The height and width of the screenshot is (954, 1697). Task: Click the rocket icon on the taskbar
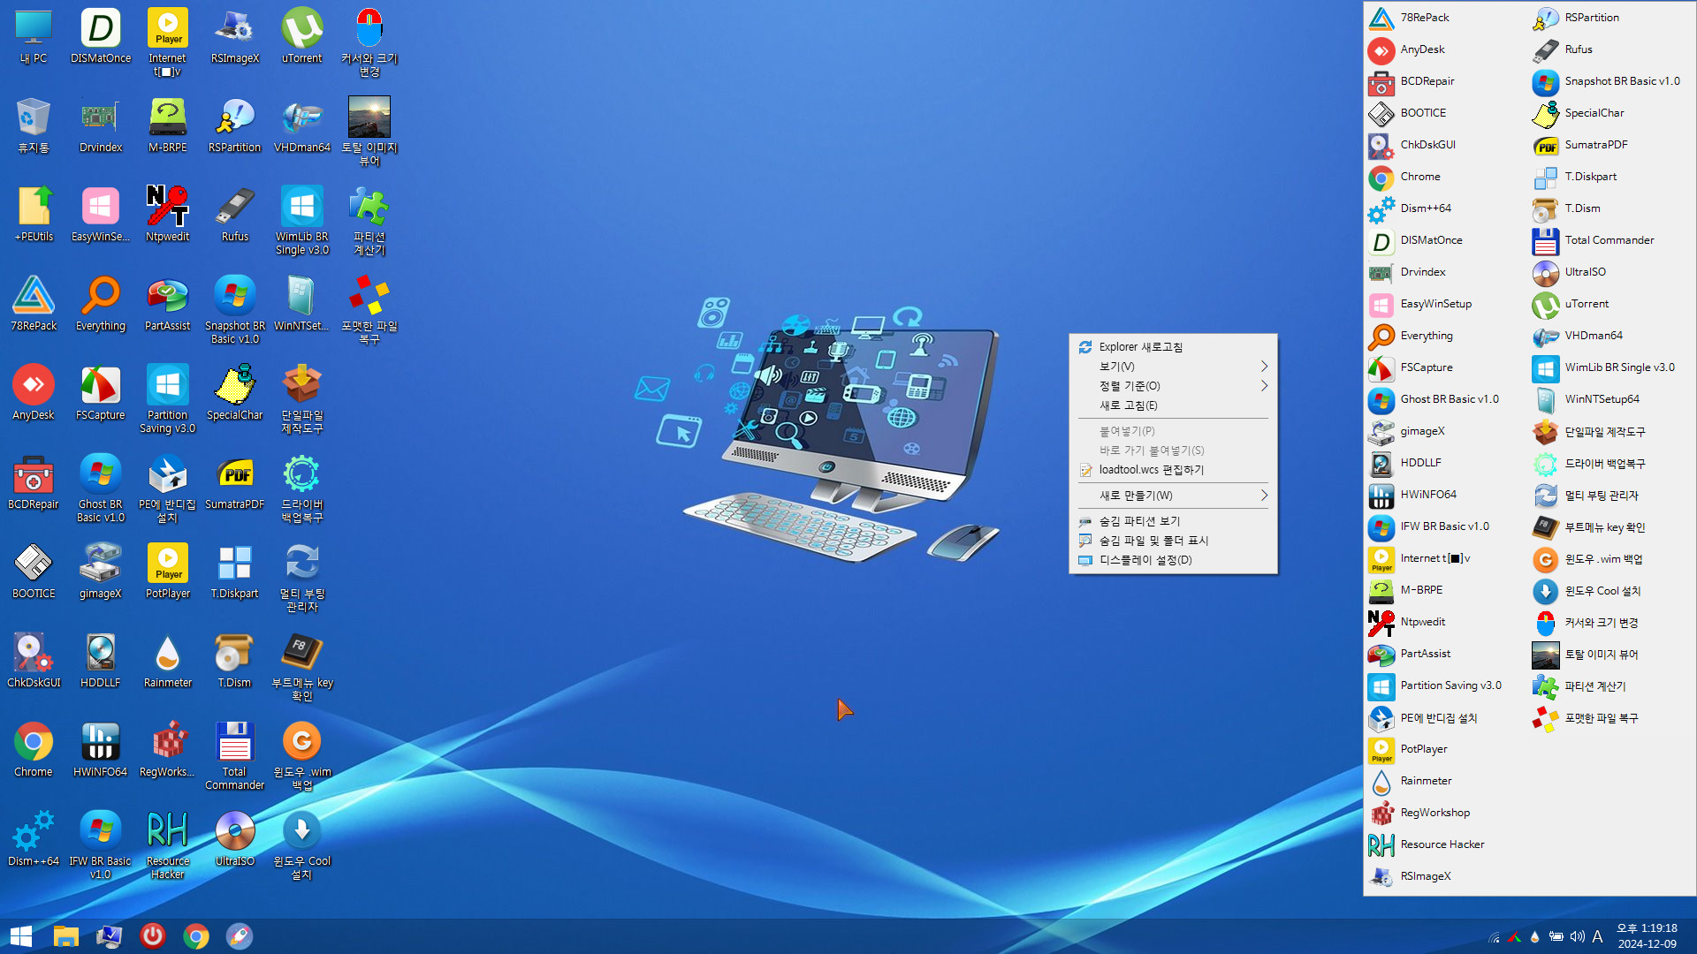[x=240, y=936]
